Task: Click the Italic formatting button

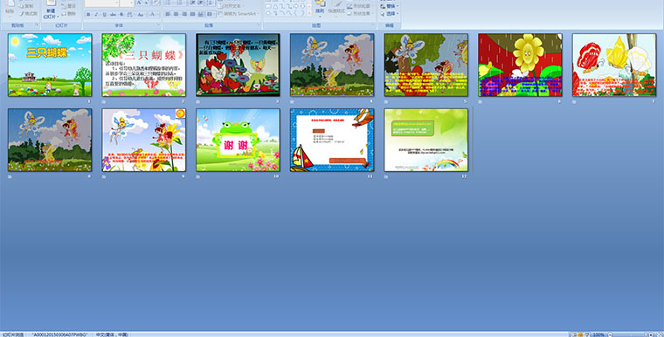Action: (x=96, y=14)
